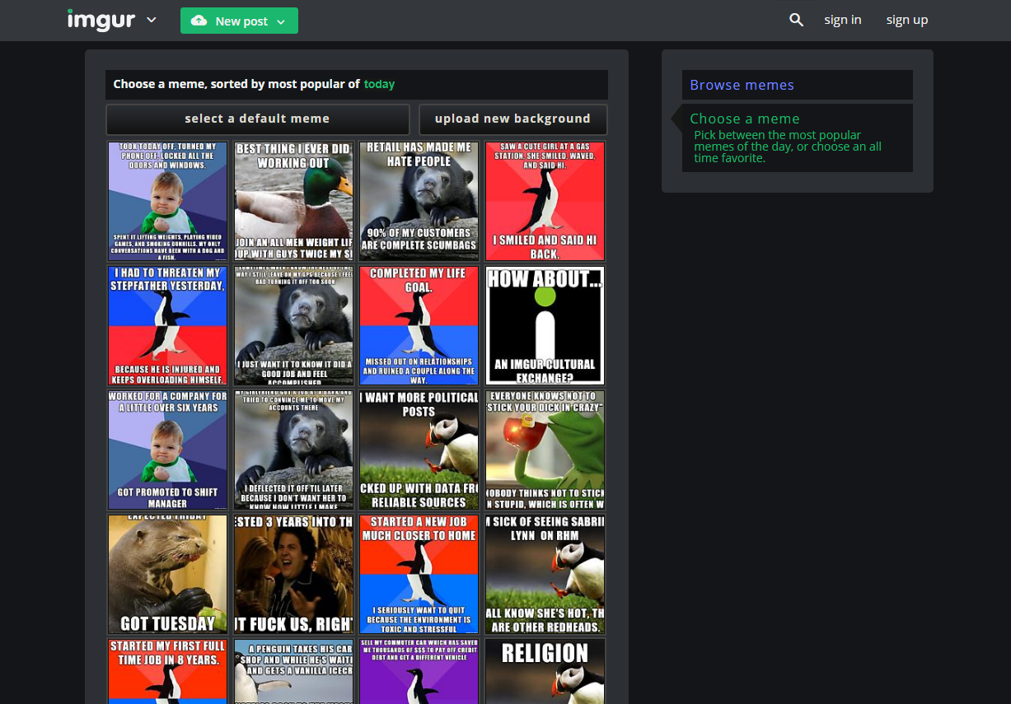1011x704 pixels.
Task: Open the New post dropdown chevron
Action: pyautogui.click(x=281, y=21)
